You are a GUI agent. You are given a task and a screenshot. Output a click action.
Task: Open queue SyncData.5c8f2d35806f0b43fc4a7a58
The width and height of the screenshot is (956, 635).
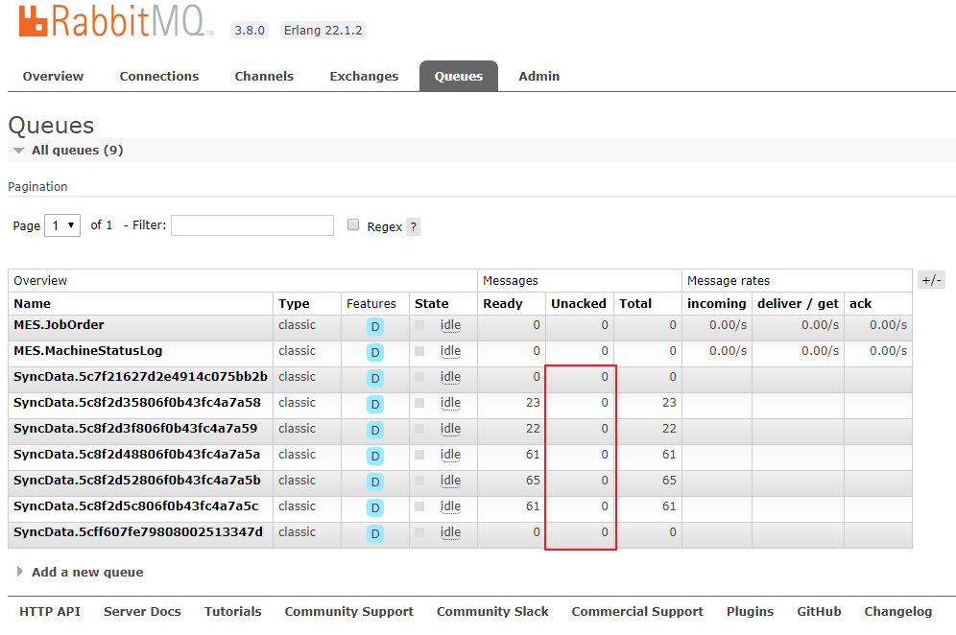137,403
